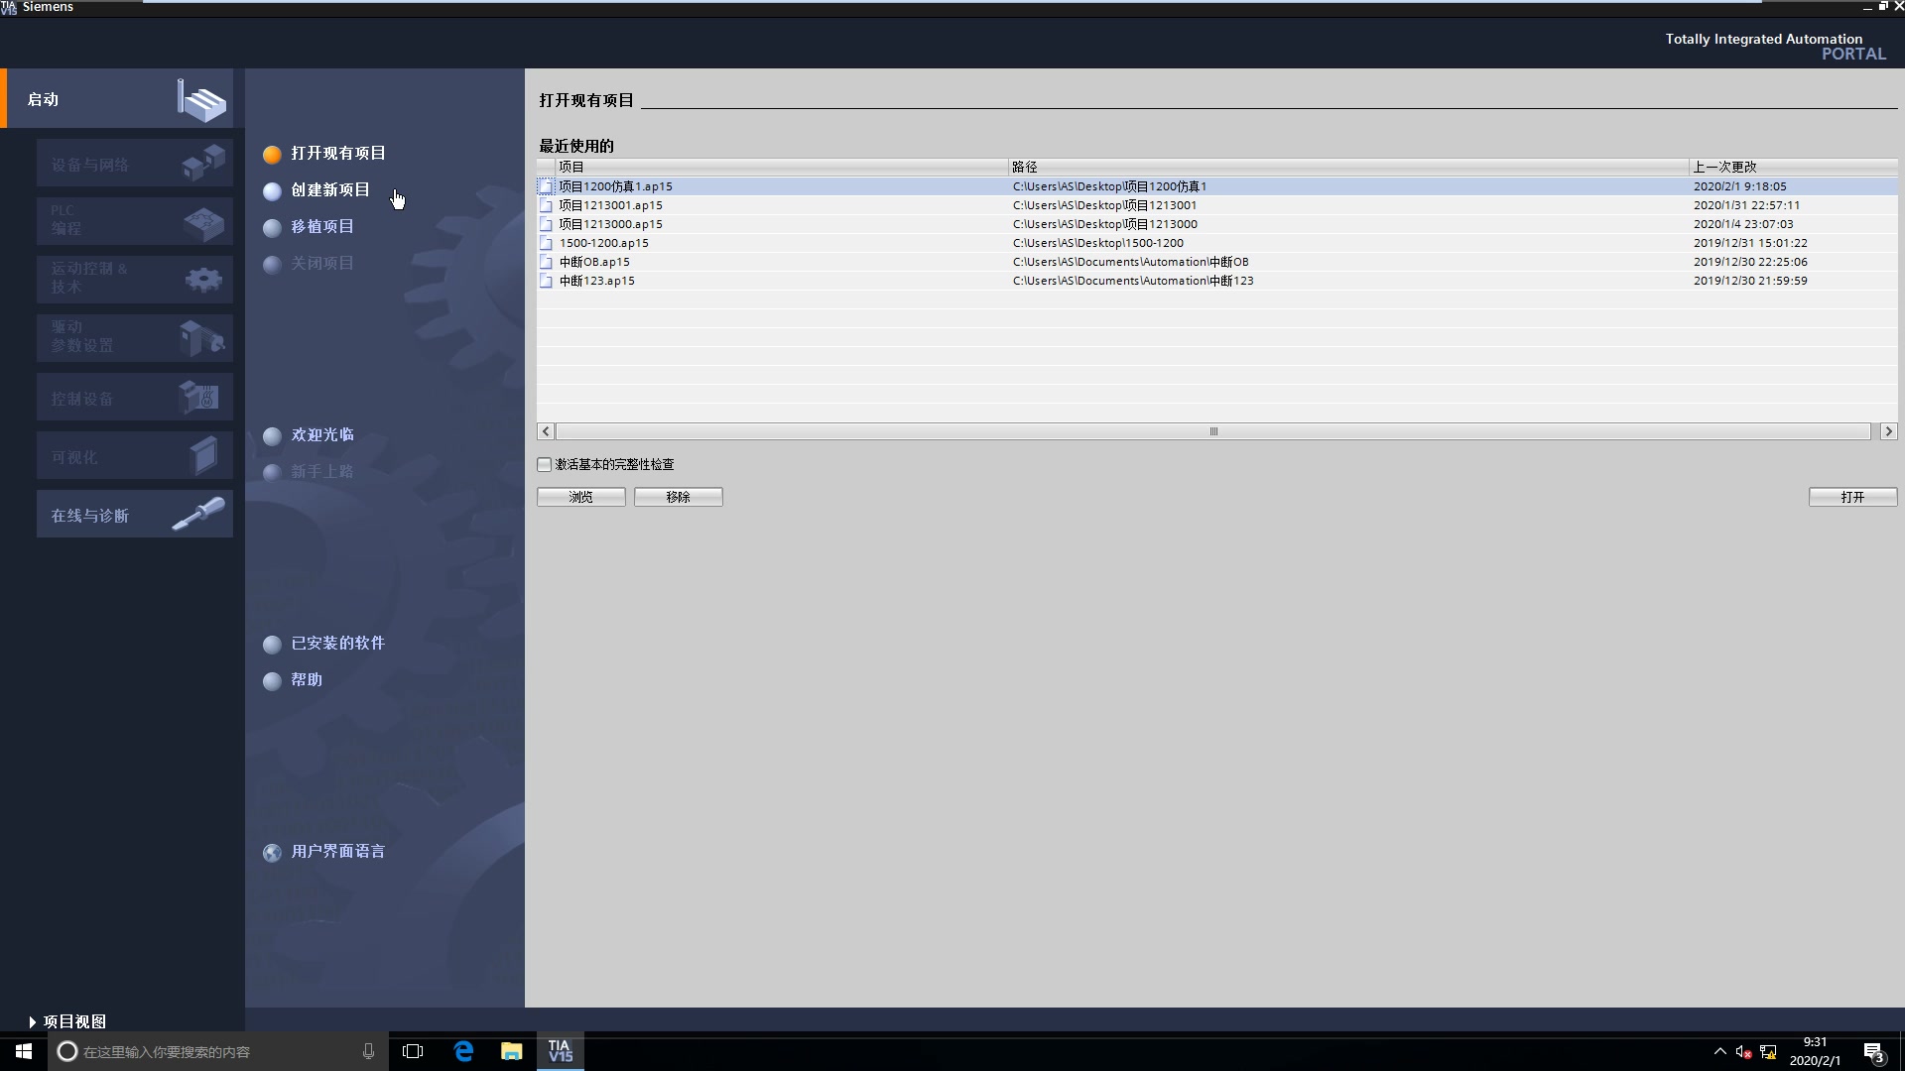Click the 浏览 browse button

pyautogui.click(x=581, y=497)
